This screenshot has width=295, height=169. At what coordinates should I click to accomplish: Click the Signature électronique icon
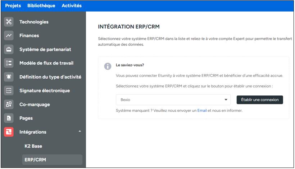click(x=9, y=90)
